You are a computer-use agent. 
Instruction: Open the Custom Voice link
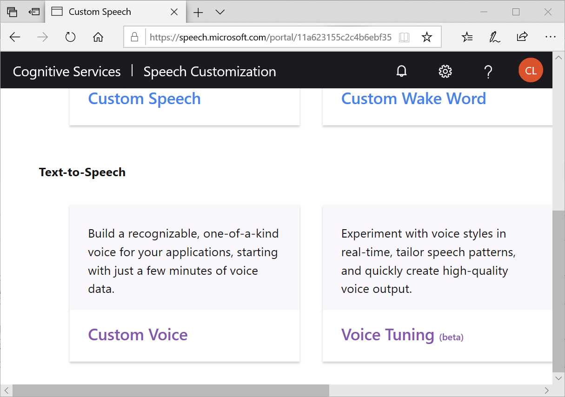138,334
